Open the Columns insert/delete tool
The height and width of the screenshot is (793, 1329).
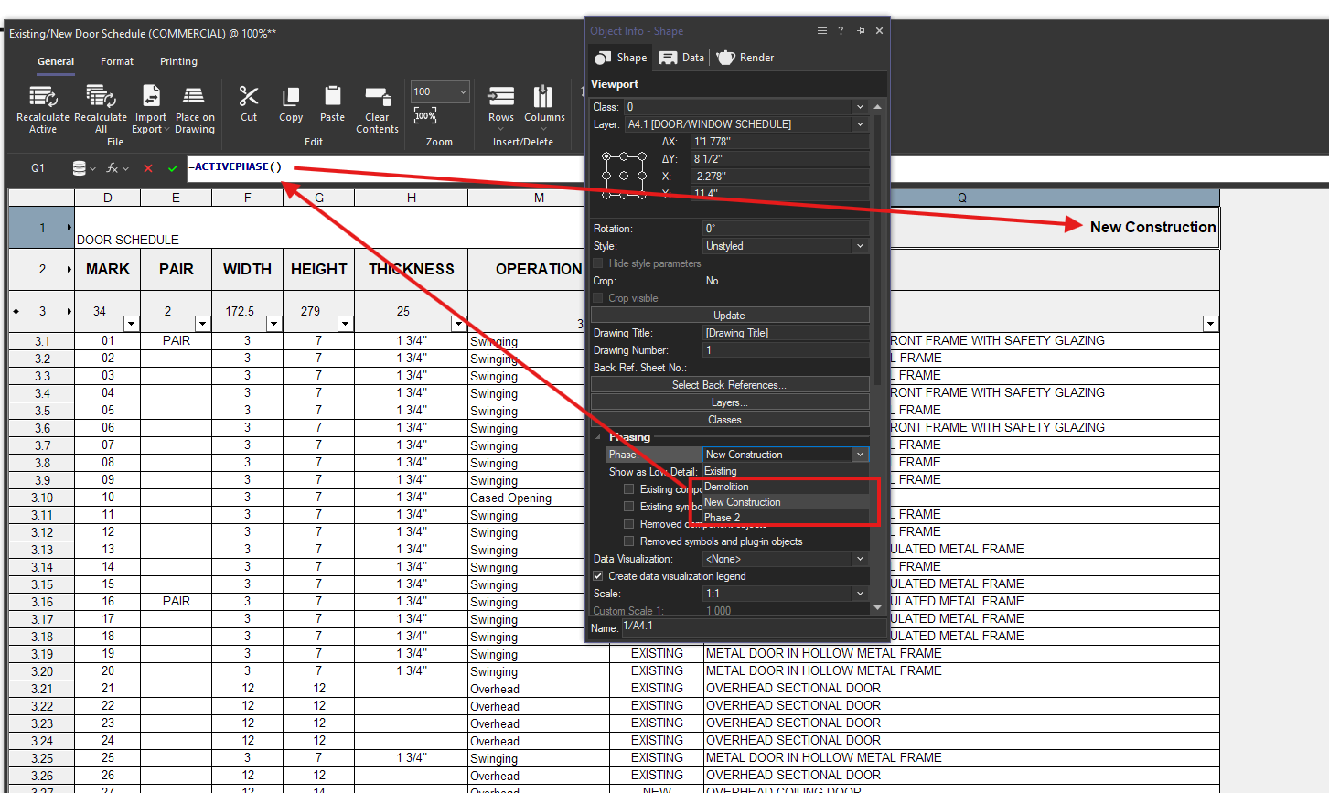coord(544,97)
